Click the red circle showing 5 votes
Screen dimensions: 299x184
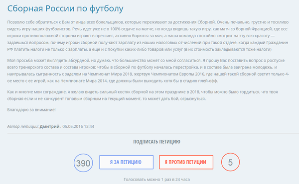[230, 162]
